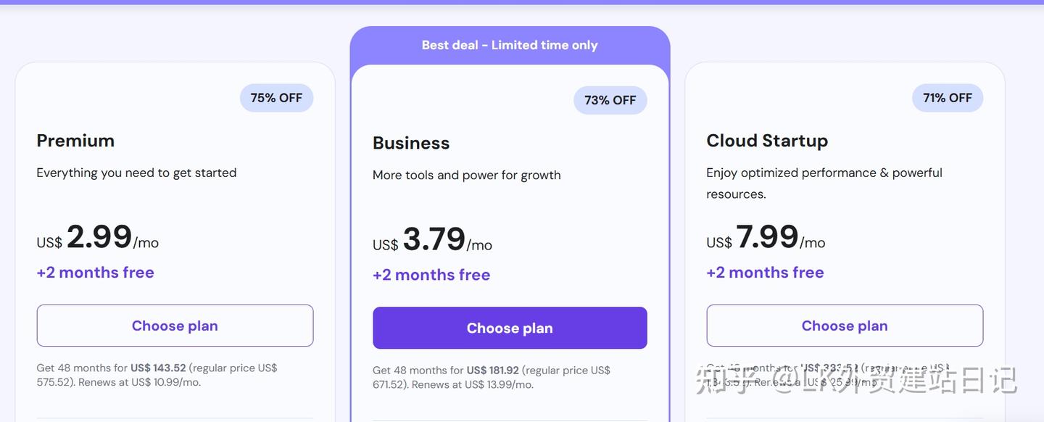
Task: Click the US$ 2.99/mo price
Action: click(98, 238)
